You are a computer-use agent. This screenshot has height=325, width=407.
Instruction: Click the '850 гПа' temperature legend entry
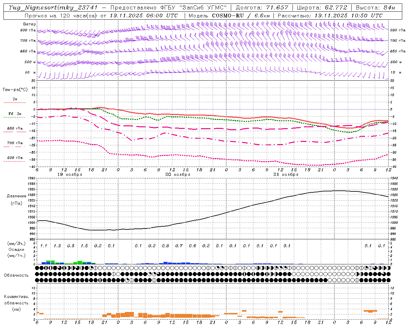tap(15, 128)
